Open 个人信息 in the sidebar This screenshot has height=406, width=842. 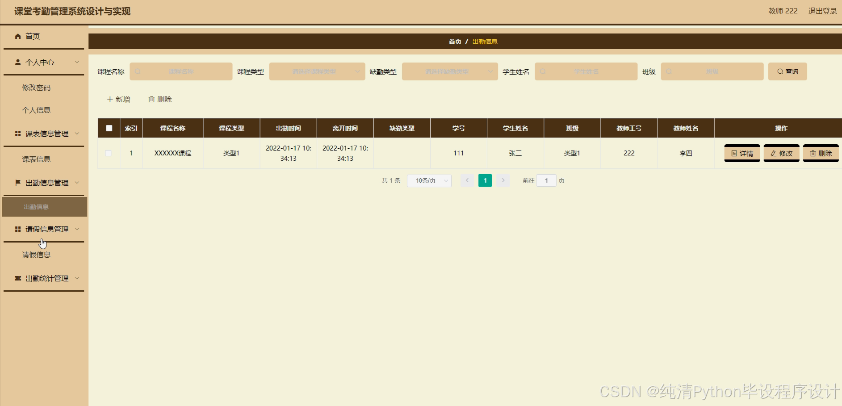[x=36, y=110]
